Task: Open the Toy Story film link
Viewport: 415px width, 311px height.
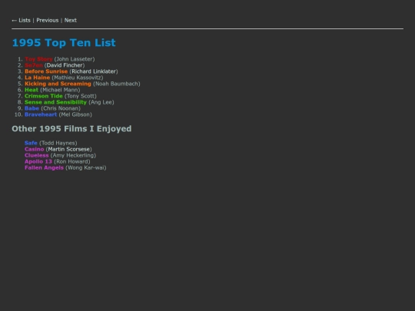Action: (38, 59)
